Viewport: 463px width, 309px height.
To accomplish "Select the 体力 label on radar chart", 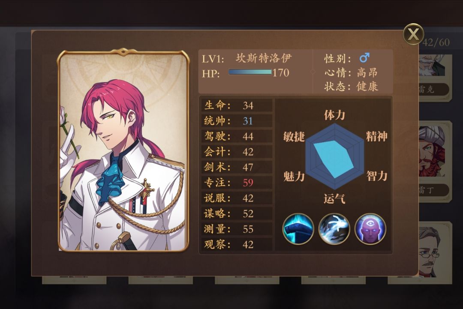I will pos(334,115).
